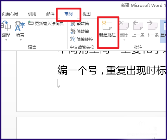Click 更新输入法词典 keyboard icon
Viewport: 167px width, 140px height.
click(31, 23)
